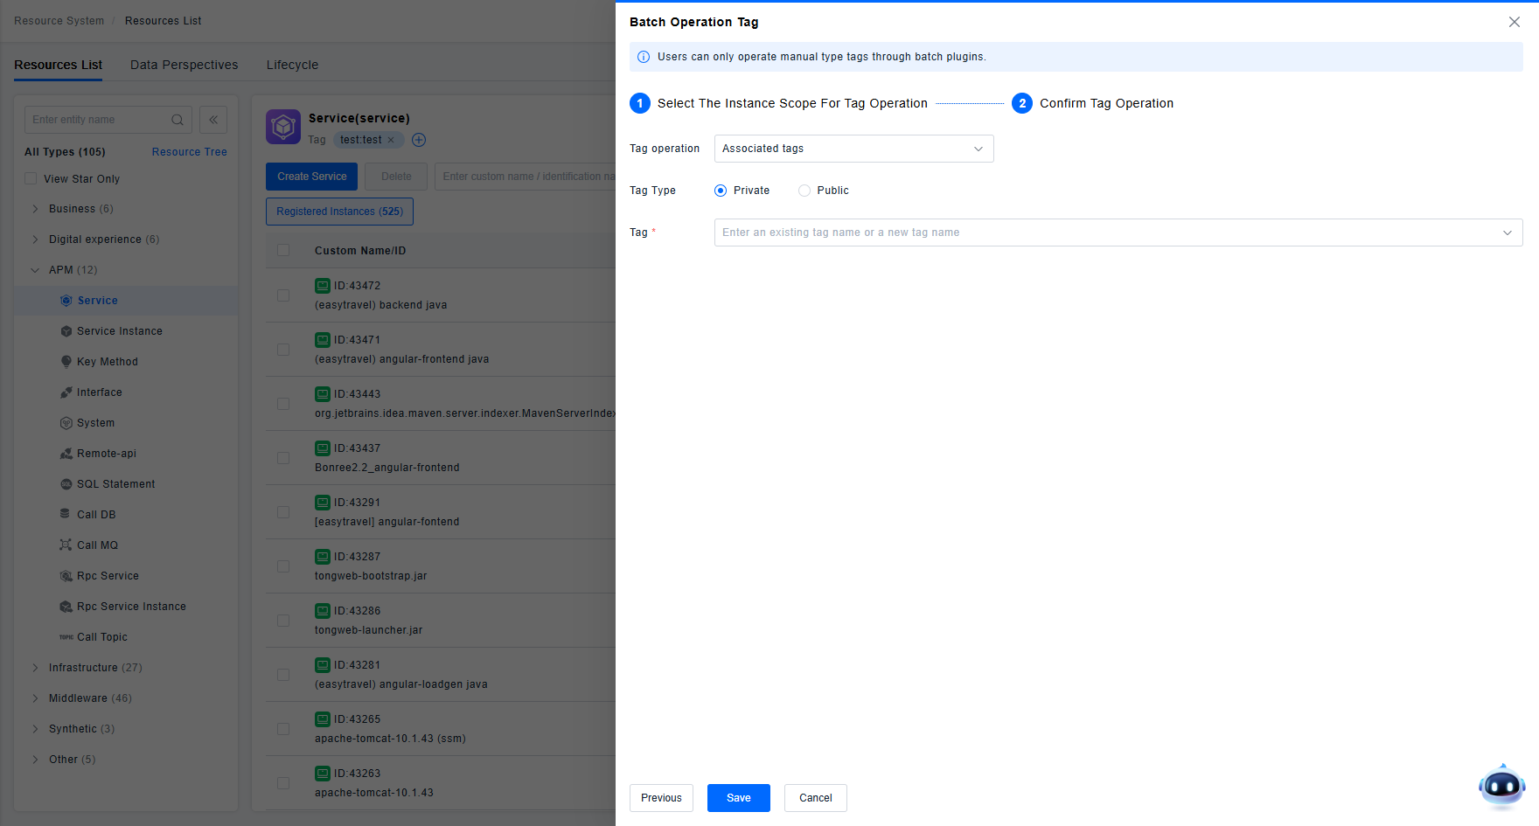Enable the View Star Only checkbox

pyautogui.click(x=31, y=179)
